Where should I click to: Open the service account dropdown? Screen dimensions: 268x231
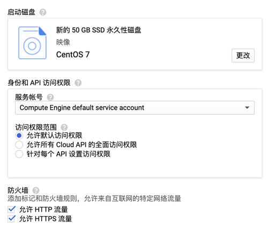[135, 108]
